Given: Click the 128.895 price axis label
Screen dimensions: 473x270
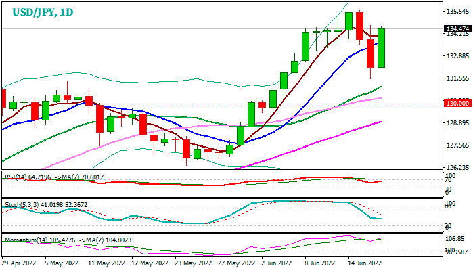Looking at the screenshot, I should tap(458, 123).
